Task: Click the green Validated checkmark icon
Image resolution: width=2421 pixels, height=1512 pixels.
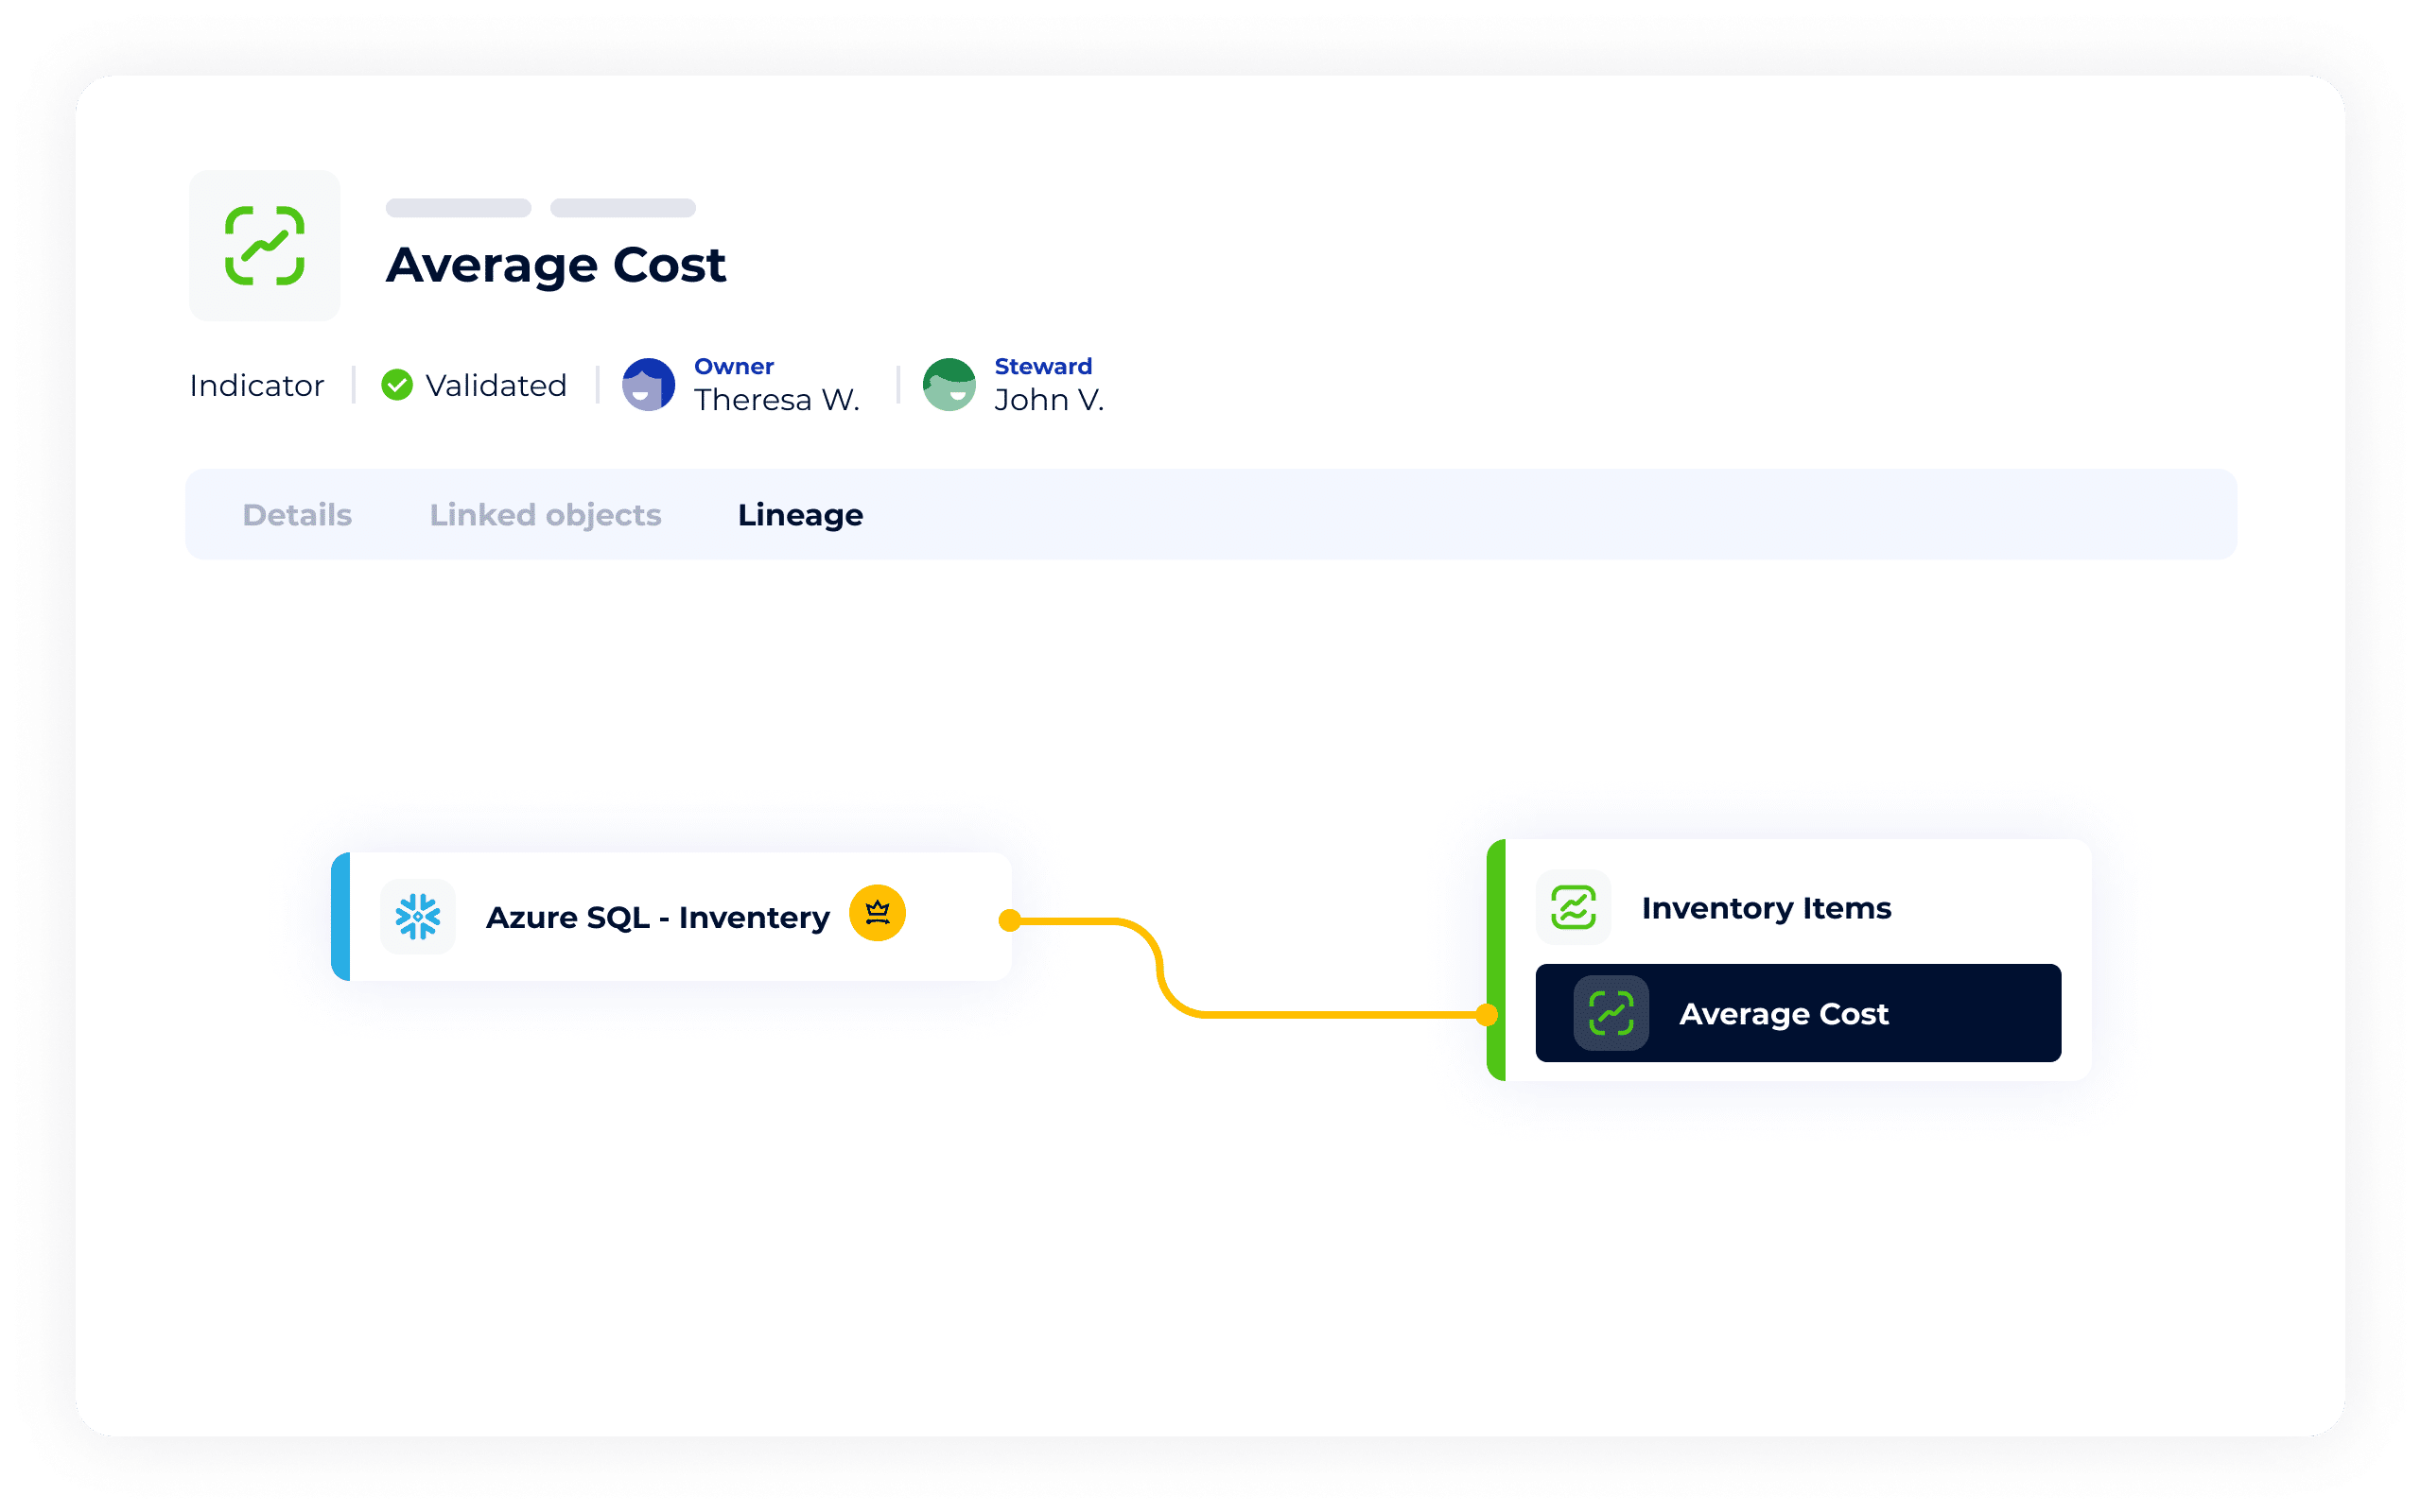Action: click(397, 385)
